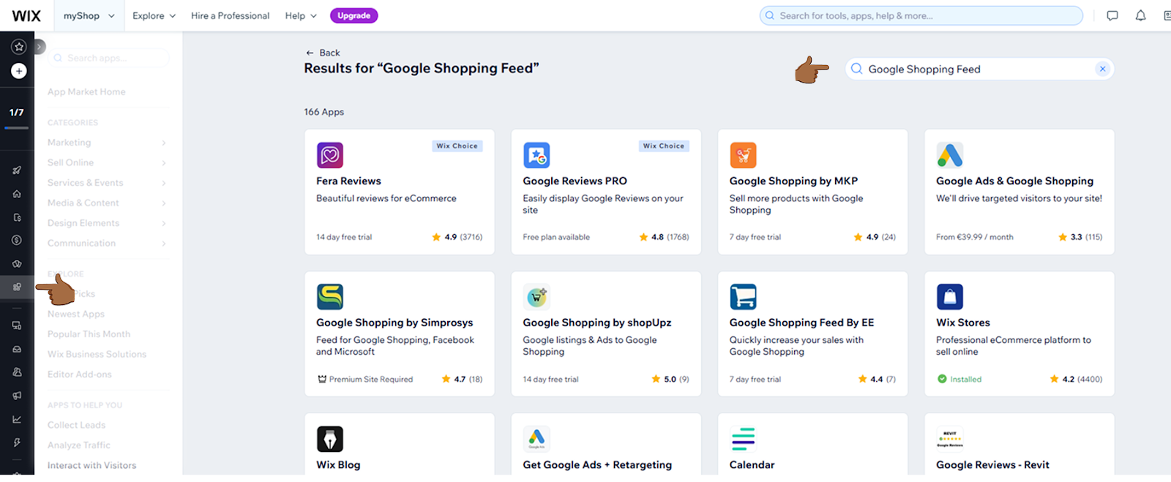This screenshot has height=482, width=1171.
Task: Click the Google Shopping by Simprosys title
Action: click(394, 323)
